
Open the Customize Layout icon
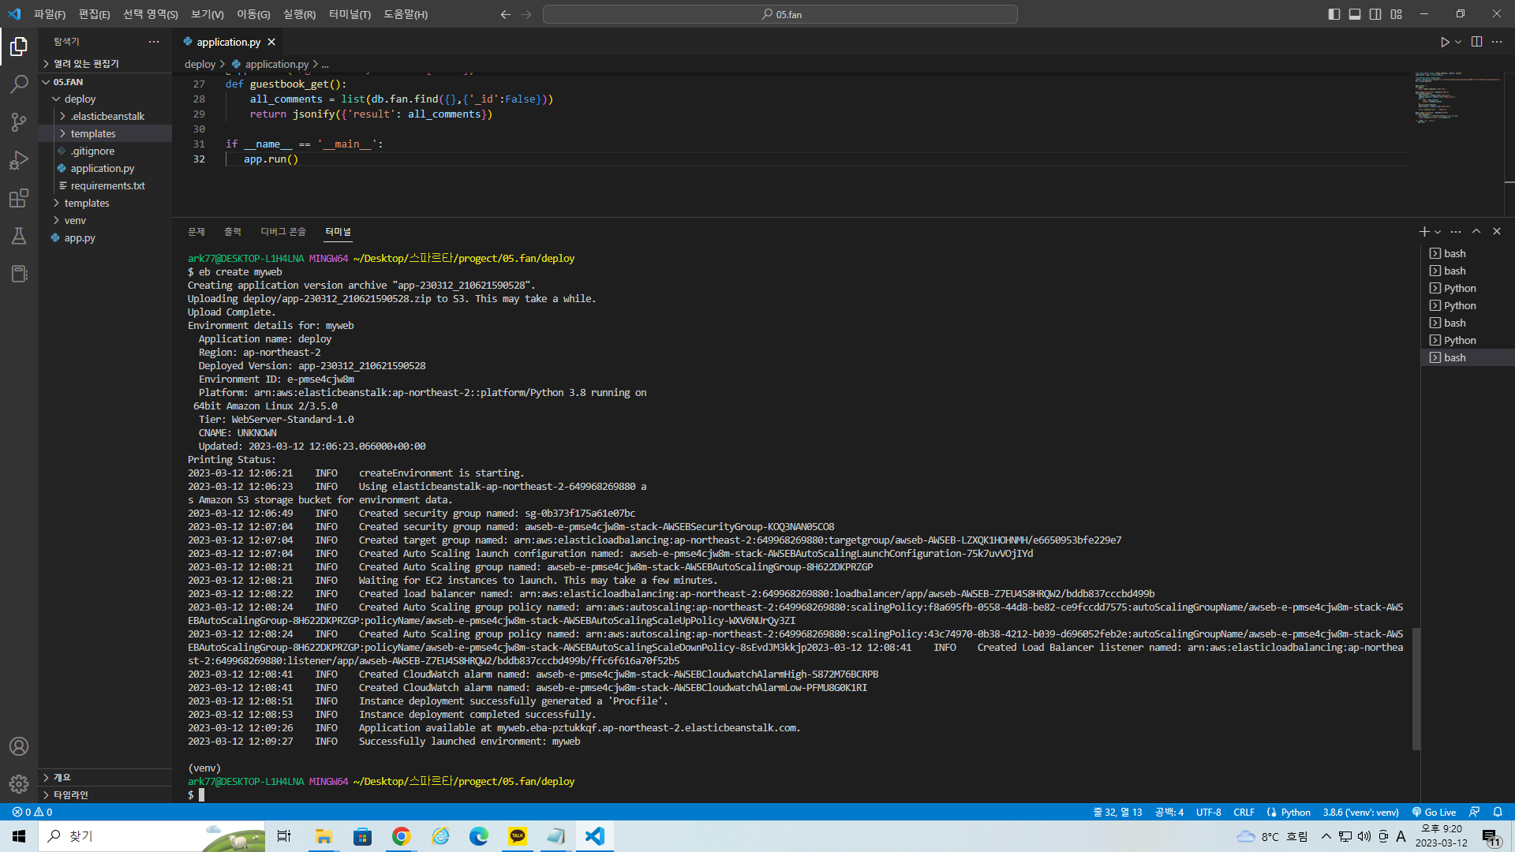pyautogui.click(x=1397, y=14)
